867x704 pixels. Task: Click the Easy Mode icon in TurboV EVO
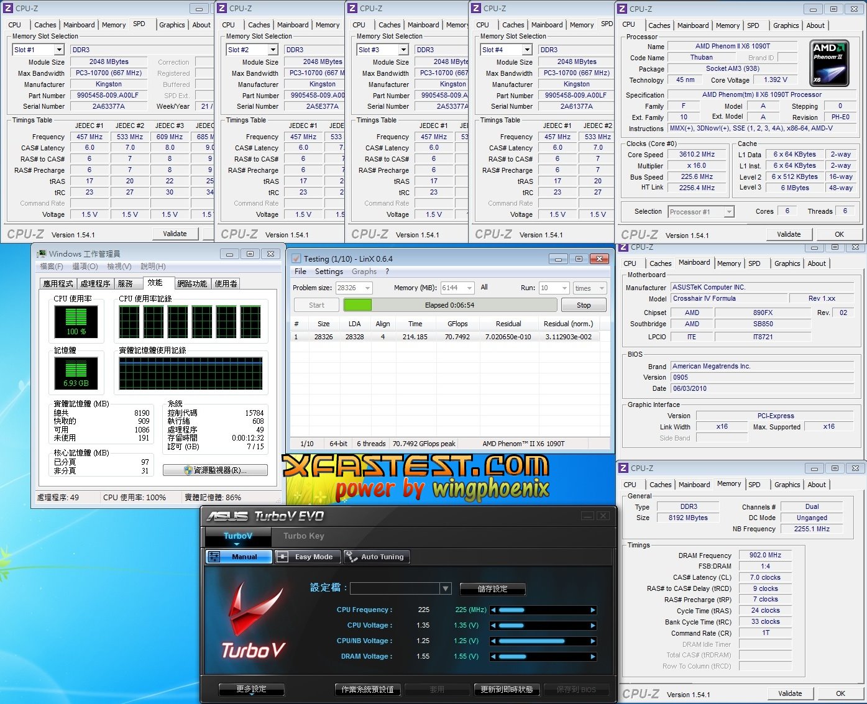point(282,557)
